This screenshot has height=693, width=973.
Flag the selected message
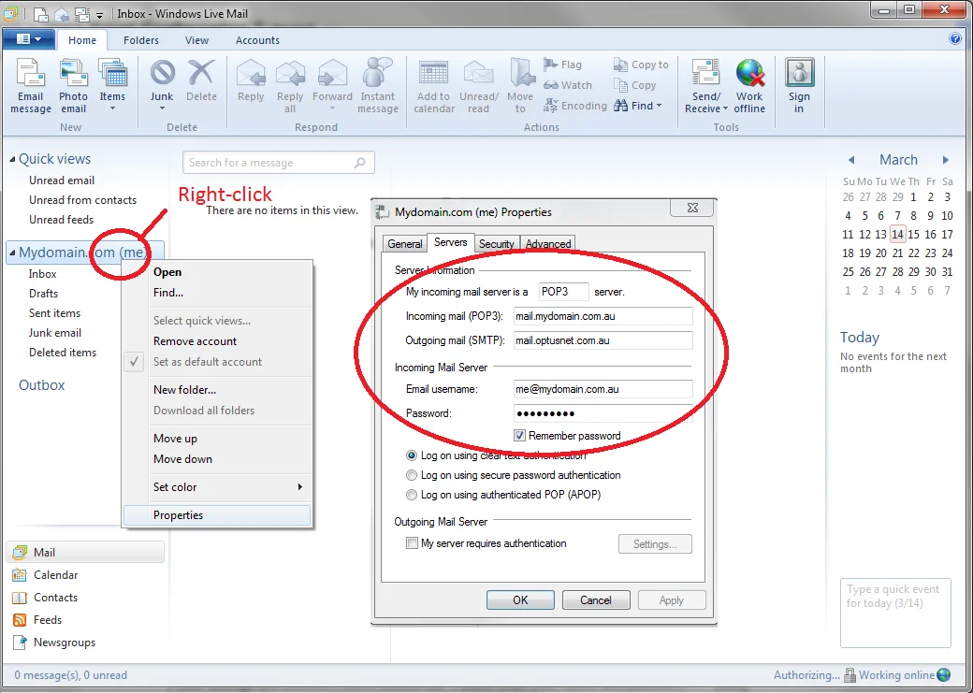[x=563, y=65]
